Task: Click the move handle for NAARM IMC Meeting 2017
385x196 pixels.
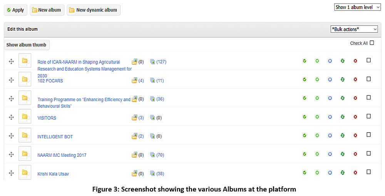Action: pyautogui.click(x=11, y=154)
